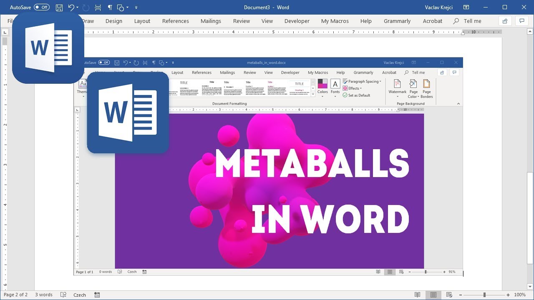Click 91% zoom level in embedded window
Viewport: 534px width, 300px height.
pos(452,272)
